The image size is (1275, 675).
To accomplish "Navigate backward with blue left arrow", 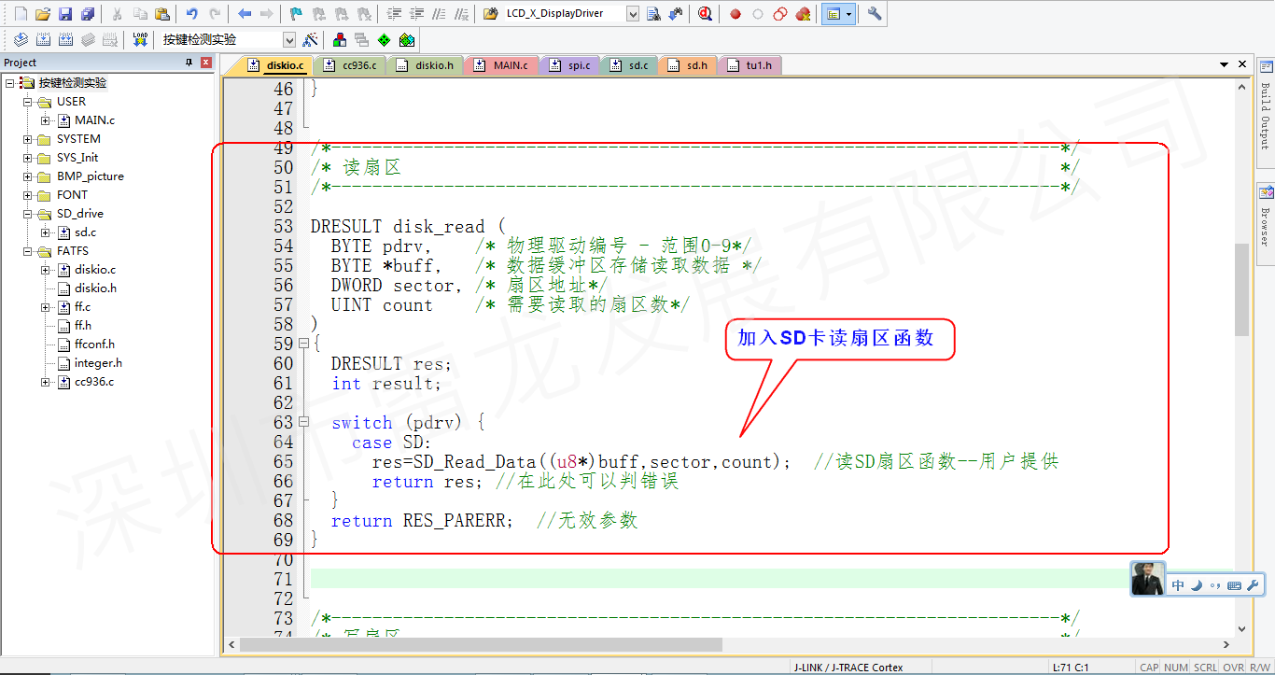I will click(245, 14).
